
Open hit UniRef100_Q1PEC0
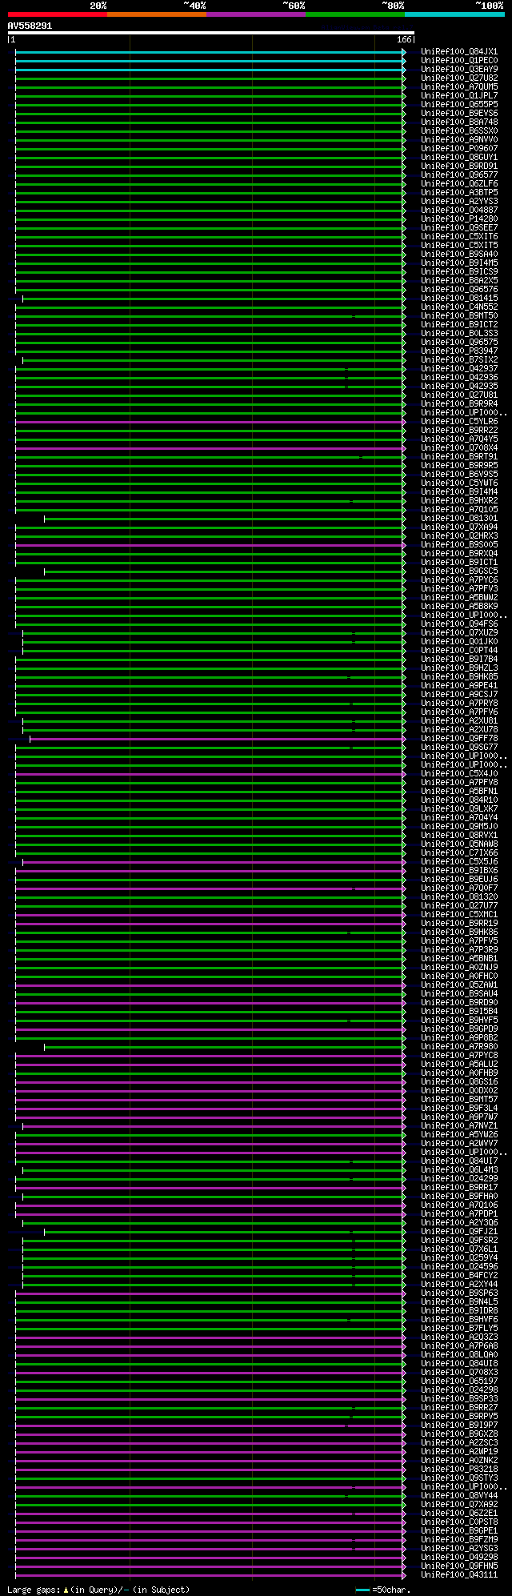(459, 61)
